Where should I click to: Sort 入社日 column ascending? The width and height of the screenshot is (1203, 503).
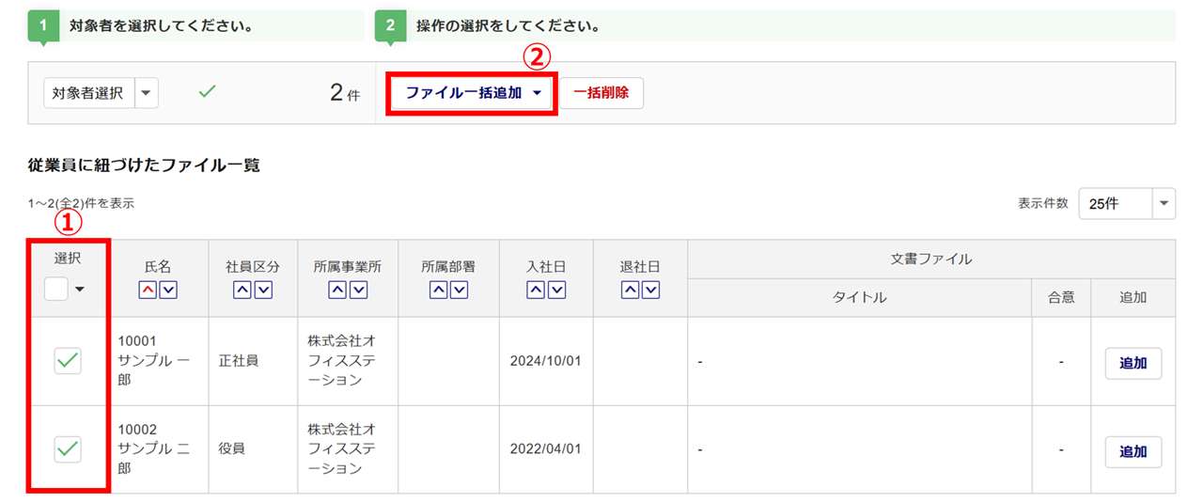point(536,291)
